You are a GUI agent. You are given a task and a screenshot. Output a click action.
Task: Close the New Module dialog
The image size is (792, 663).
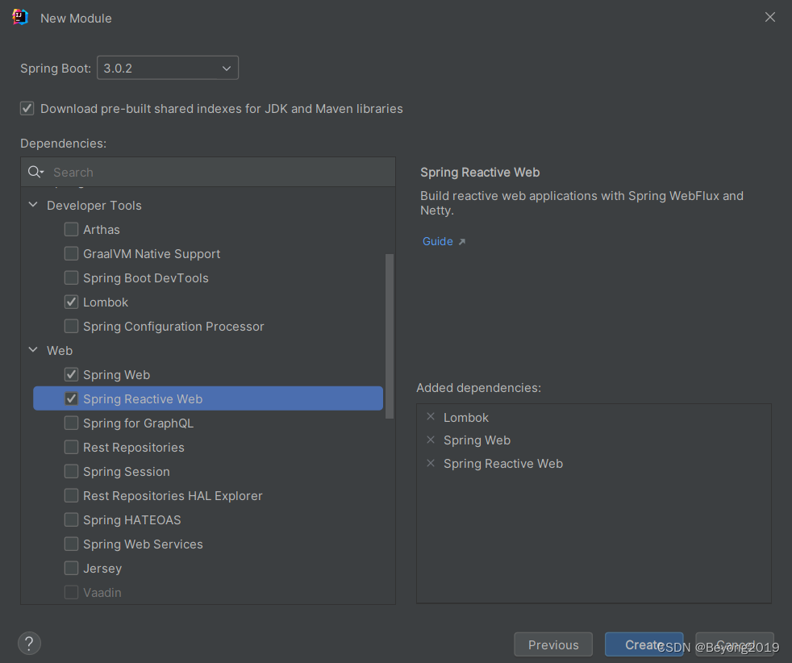(x=769, y=17)
